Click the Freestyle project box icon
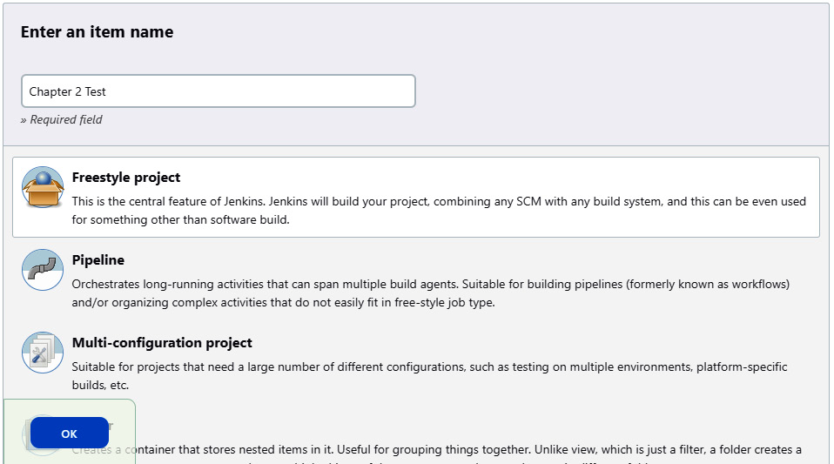 tap(43, 187)
